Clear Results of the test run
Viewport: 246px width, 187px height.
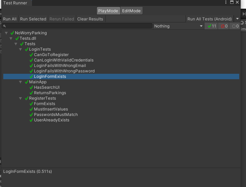[90, 19]
